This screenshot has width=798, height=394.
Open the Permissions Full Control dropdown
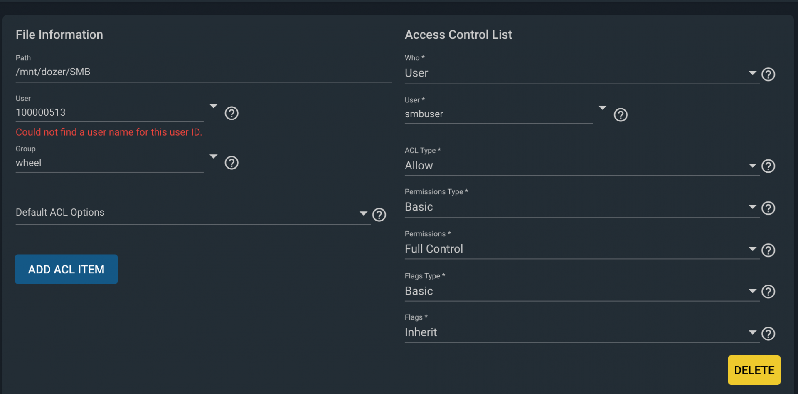582,249
